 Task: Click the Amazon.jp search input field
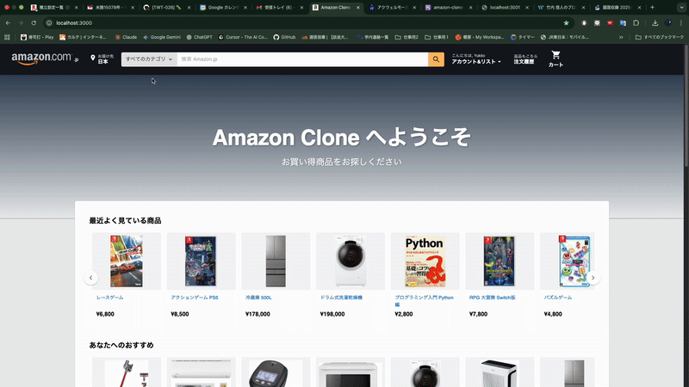point(302,59)
